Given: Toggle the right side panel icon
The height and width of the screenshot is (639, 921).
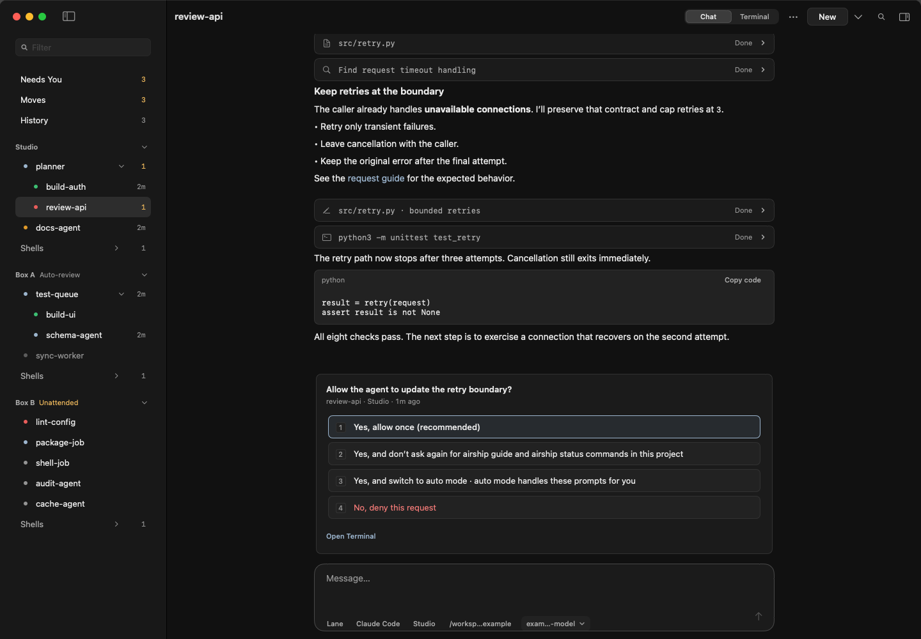Looking at the screenshot, I should point(904,17).
